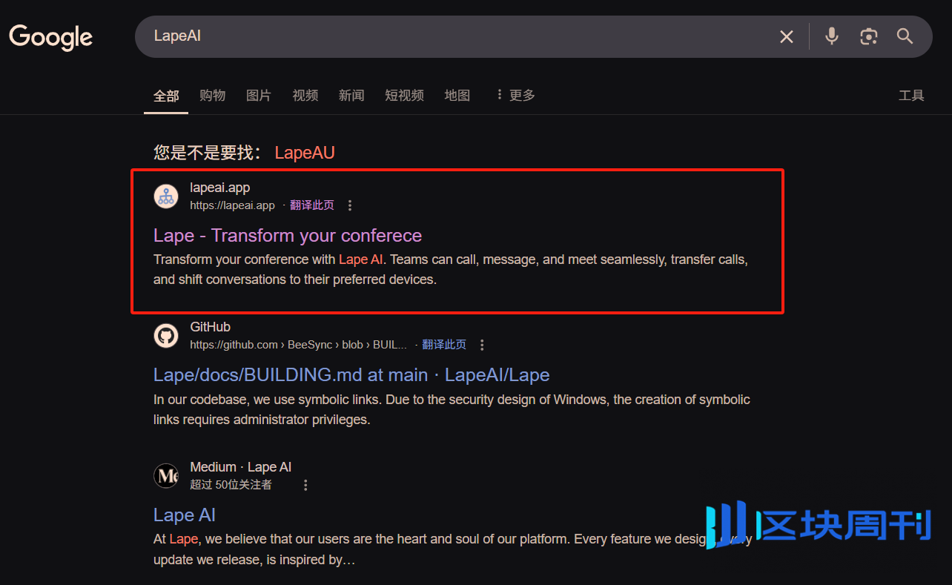Clear the search box with the X icon
The image size is (952, 585).
pyautogui.click(x=787, y=36)
